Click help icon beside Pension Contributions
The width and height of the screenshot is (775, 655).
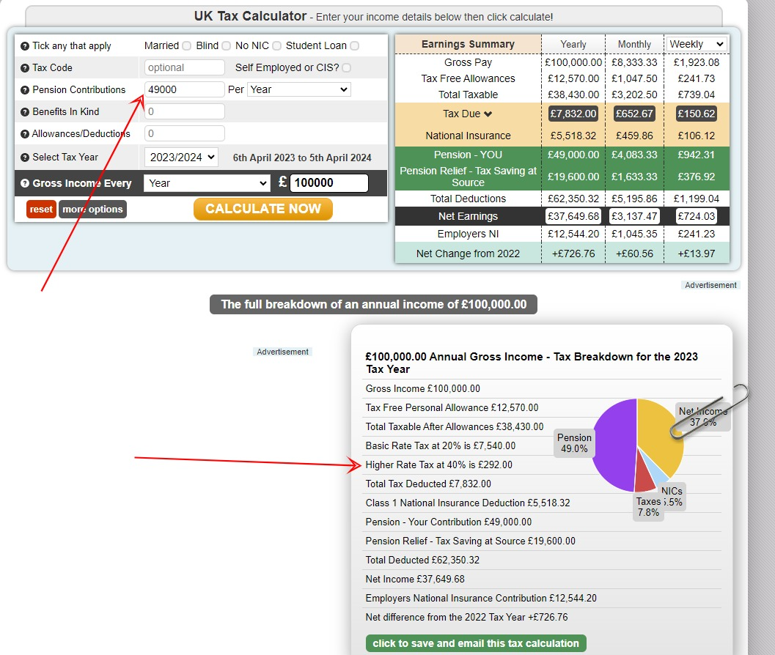pyautogui.click(x=25, y=90)
